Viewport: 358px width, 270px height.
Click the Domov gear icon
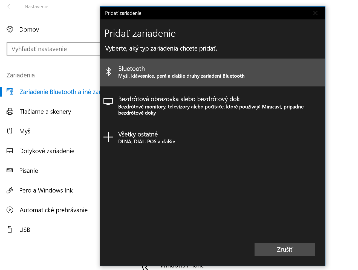tap(10, 29)
